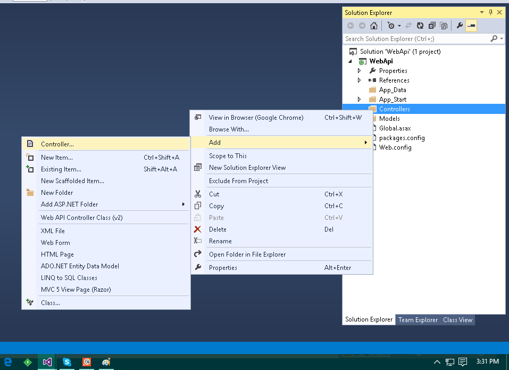Image resolution: width=509 pixels, height=370 pixels.
Task: Expand the Properties node in project tree
Action: (359, 71)
